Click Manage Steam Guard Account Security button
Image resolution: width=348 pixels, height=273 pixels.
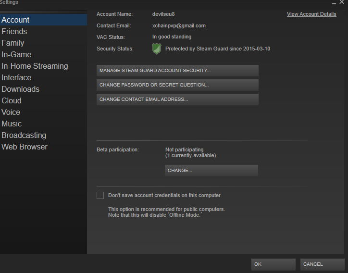[177, 71]
